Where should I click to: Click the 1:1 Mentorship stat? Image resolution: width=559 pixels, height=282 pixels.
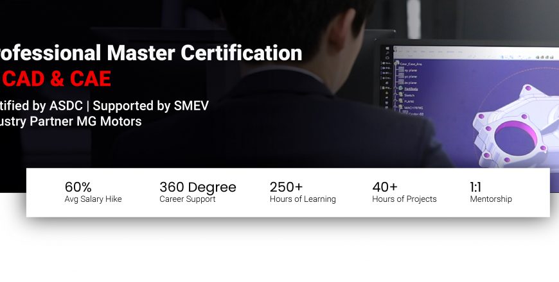pyautogui.click(x=491, y=192)
